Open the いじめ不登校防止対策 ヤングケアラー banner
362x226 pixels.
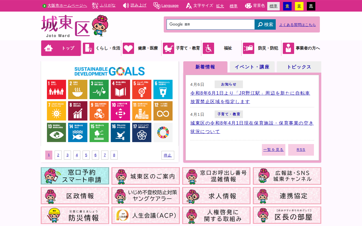146,195
